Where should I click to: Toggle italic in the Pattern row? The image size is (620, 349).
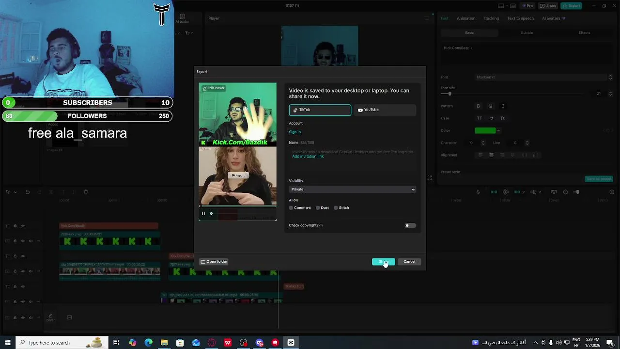(x=503, y=106)
